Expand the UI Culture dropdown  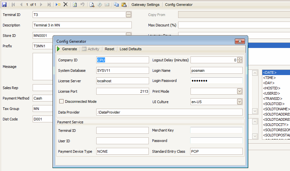(x=240, y=102)
